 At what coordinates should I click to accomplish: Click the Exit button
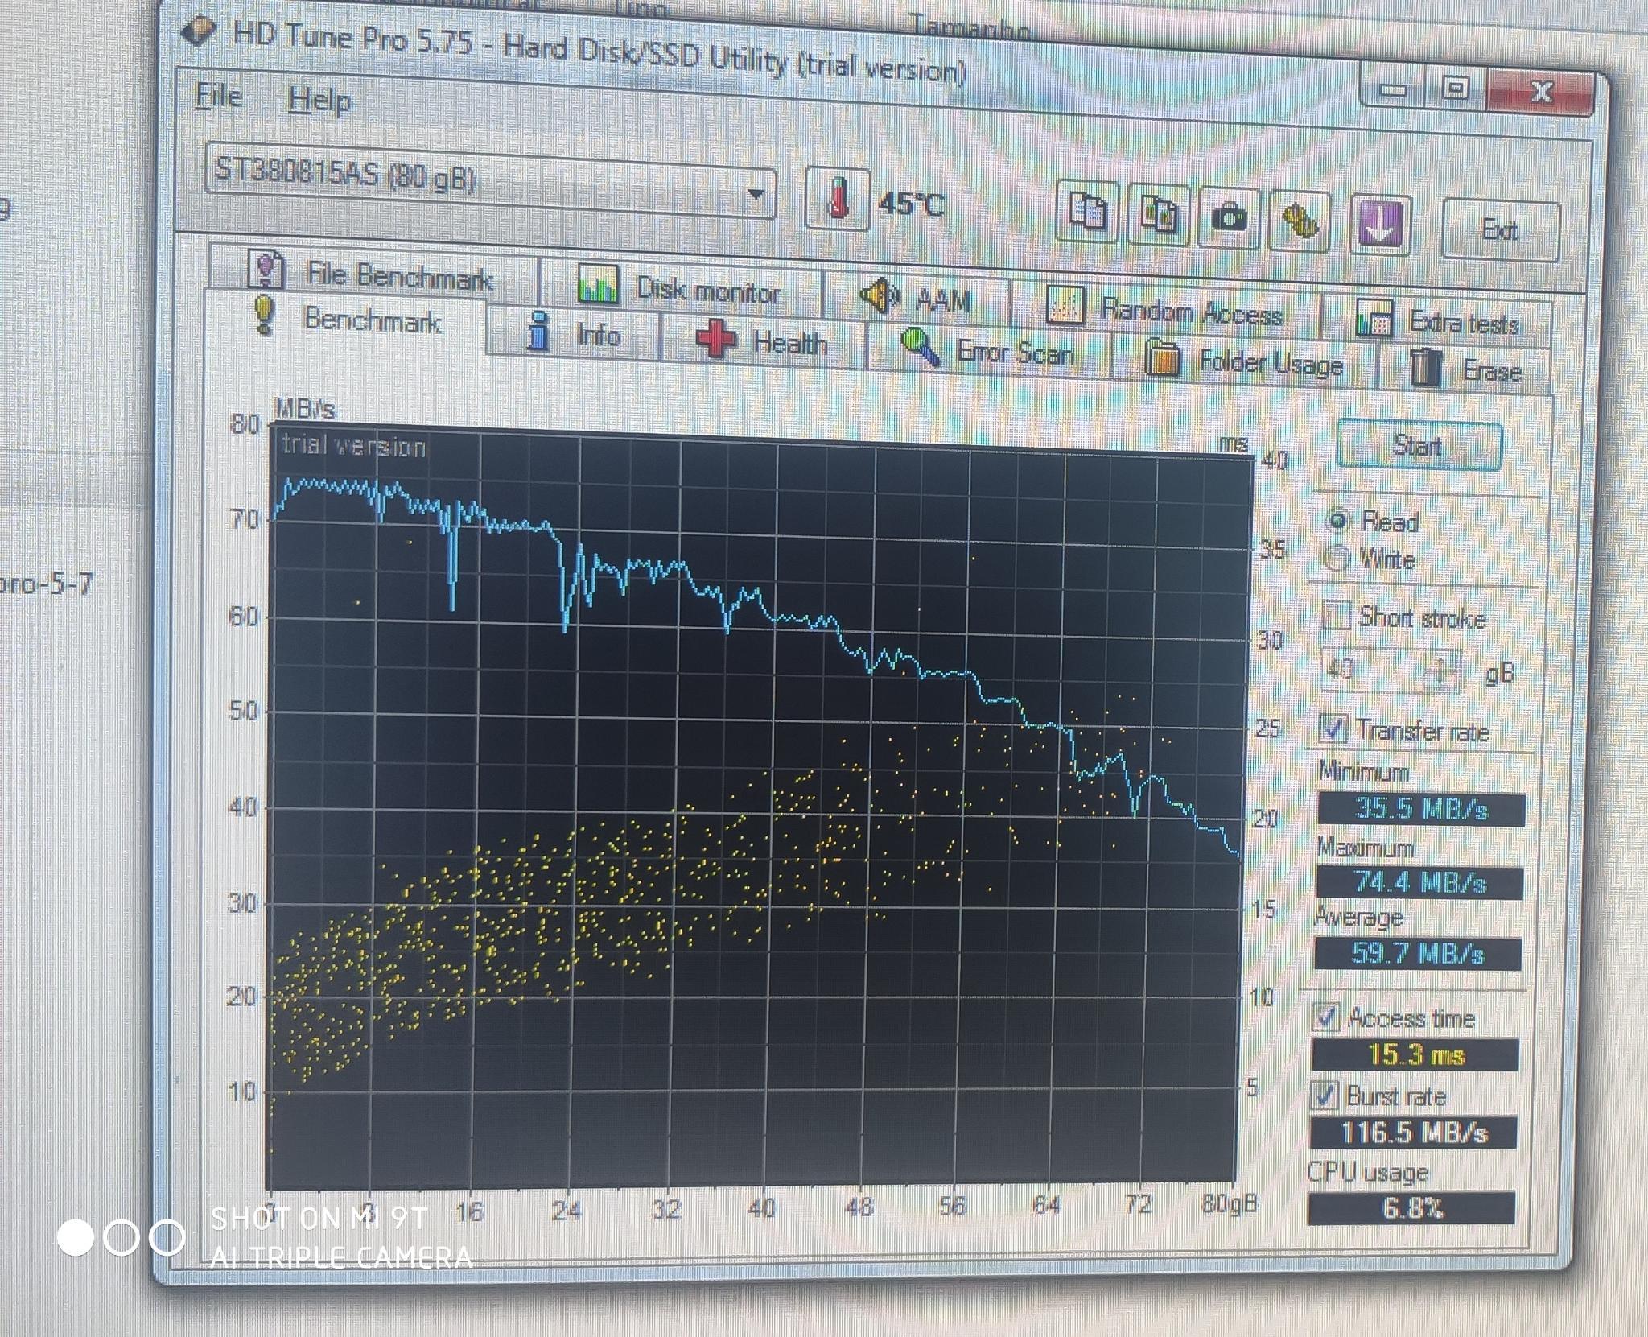(x=1500, y=230)
